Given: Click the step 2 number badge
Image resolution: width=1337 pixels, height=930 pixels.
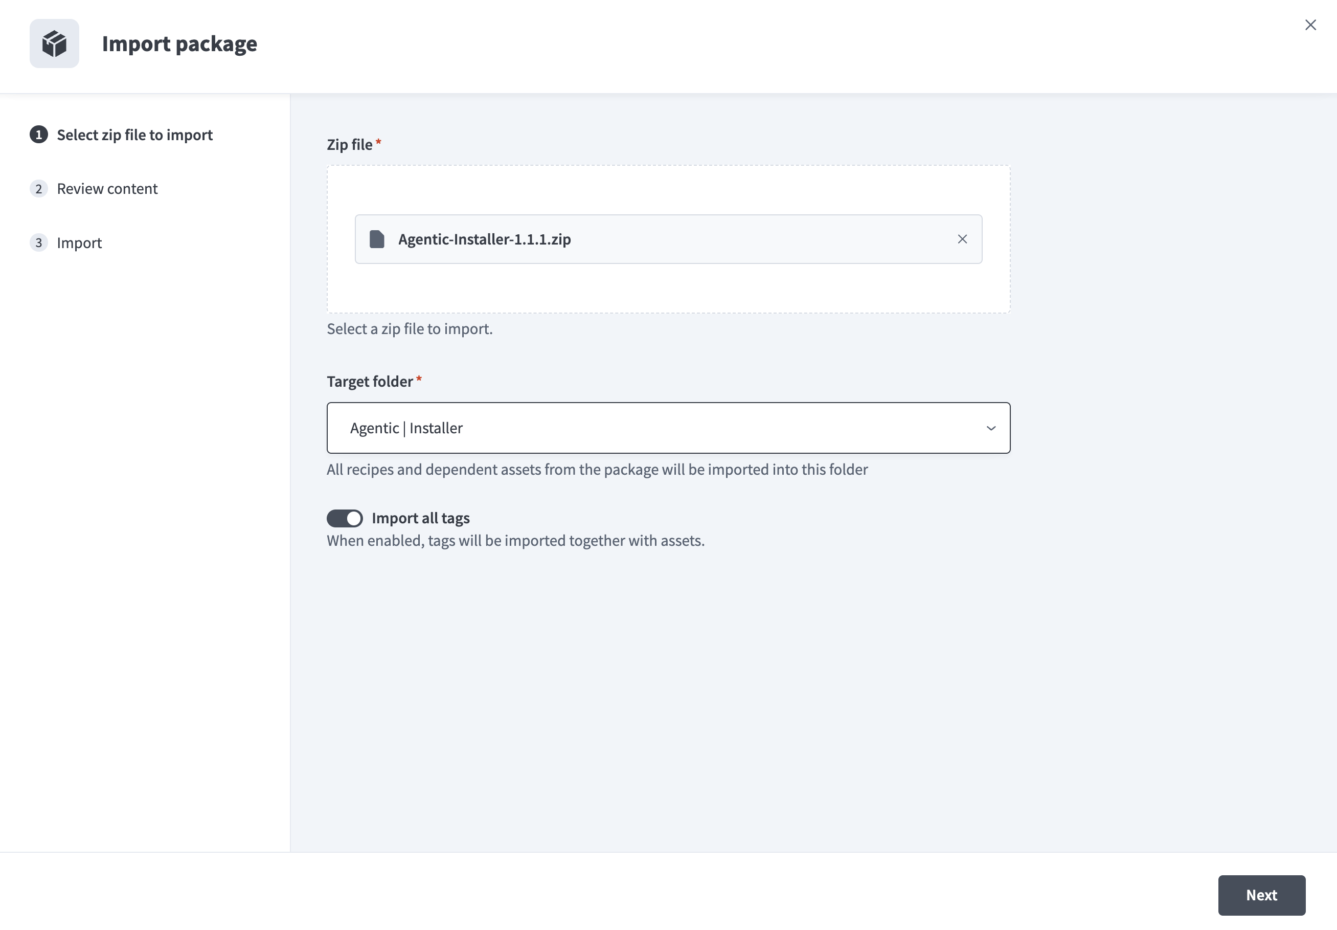Looking at the screenshot, I should tap(38, 189).
